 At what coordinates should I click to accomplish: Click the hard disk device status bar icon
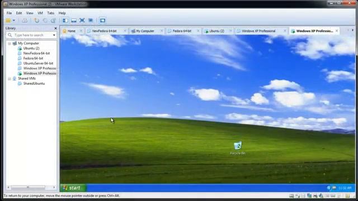coord(291,196)
